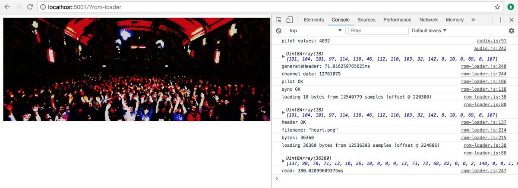The width and height of the screenshot is (518, 188).
Task: Reload the page with refresh icon
Action: pyautogui.click(x=30, y=7)
